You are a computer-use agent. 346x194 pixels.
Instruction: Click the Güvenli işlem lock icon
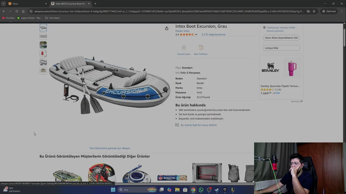[x=184, y=48]
